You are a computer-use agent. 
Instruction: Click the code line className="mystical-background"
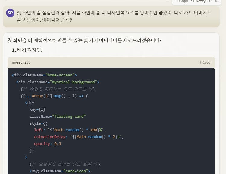(x=58, y=82)
